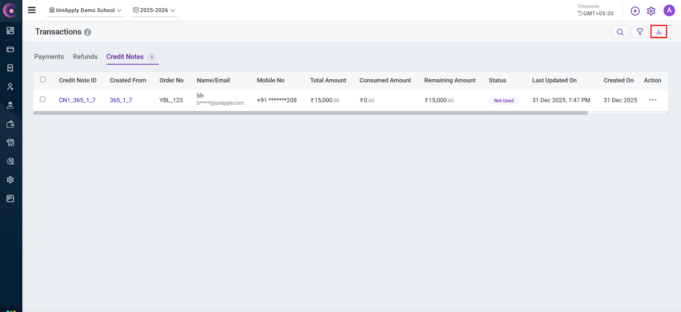Viewport: 681px width, 312px height.
Task: Switch to the Refunds tab
Action: 85,57
